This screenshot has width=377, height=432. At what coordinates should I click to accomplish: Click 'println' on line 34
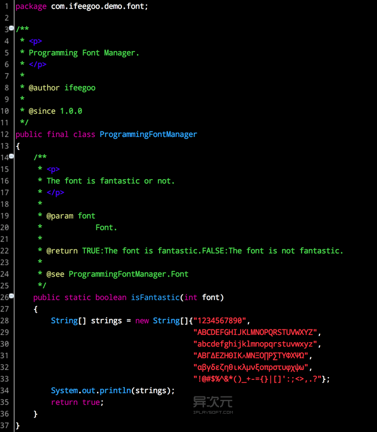click(x=115, y=390)
